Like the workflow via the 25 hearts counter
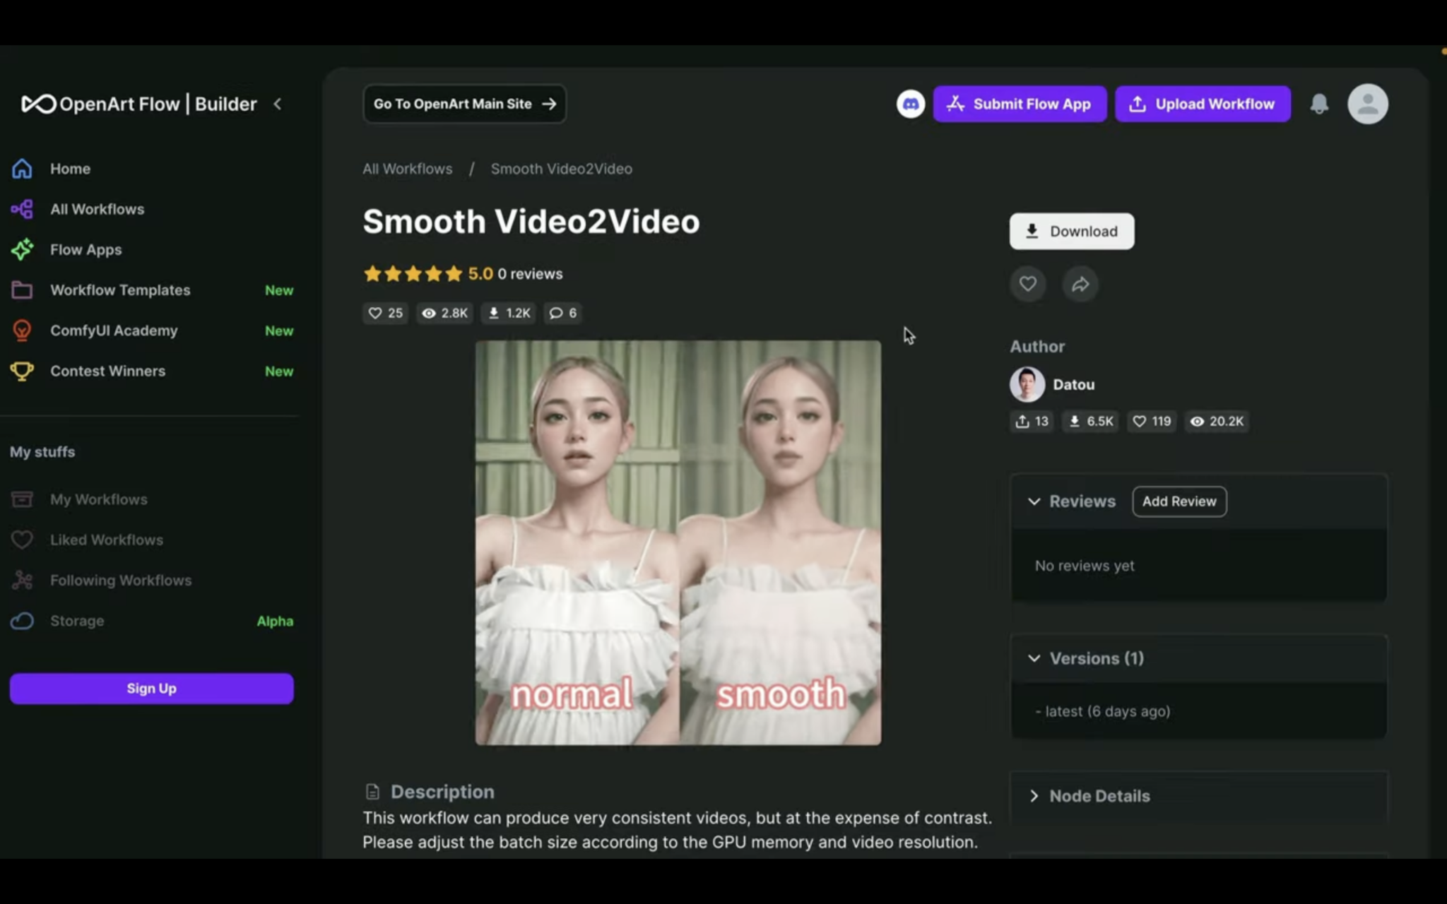 [x=384, y=313]
